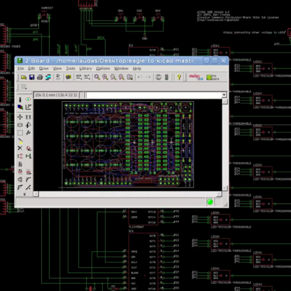Open the Window menu
Image resolution: width=291 pixels, height=291 pixels.
(x=121, y=68)
